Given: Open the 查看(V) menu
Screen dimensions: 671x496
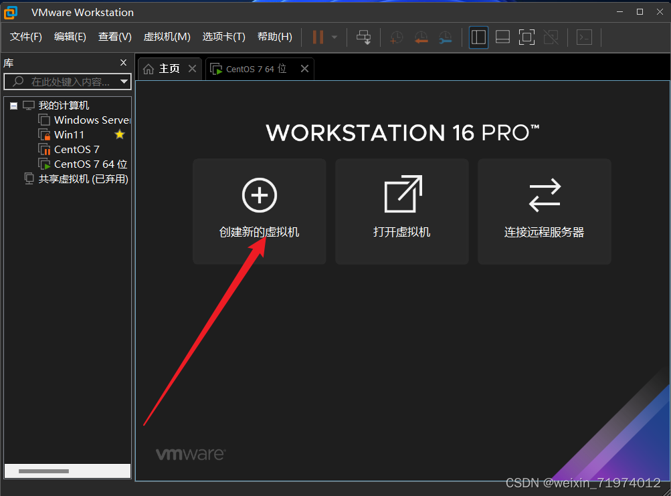Looking at the screenshot, I should [x=114, y=37].
